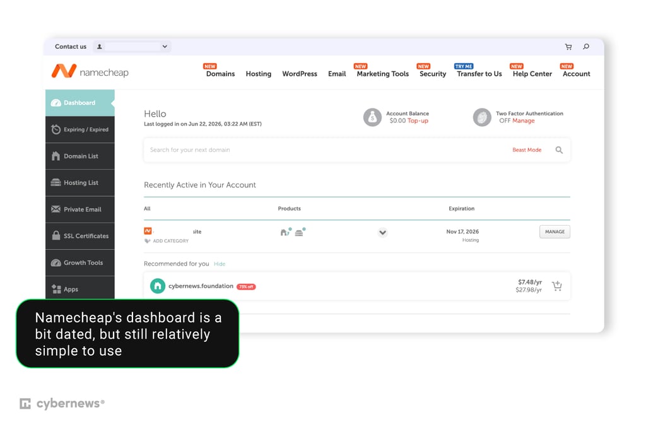Open Domain List in sidebar
Image resolution: width=646 pixels, height=427 pixels.
(x=80, y=156)
